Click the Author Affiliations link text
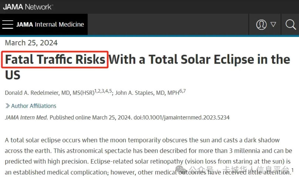This screenshot has height=182, width=299. (34, 106)
